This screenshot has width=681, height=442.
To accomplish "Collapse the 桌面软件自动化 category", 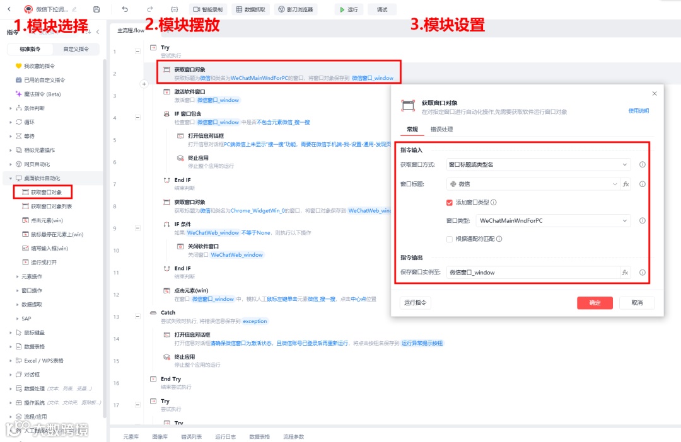I will (x=11, y=178).
